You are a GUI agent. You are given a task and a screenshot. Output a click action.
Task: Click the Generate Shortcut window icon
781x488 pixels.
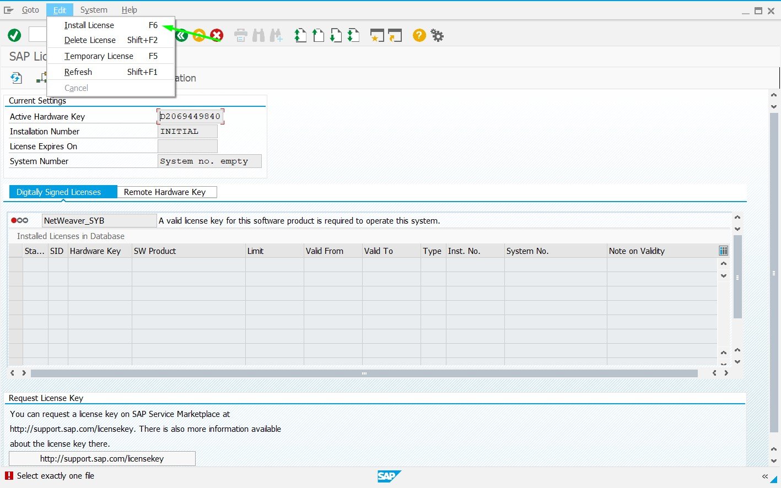pyautogui.click(x=395, y=36)
